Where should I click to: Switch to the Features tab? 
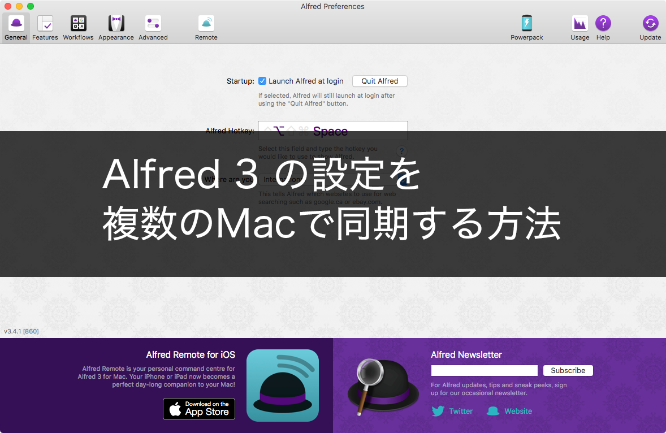click(45, 28)
